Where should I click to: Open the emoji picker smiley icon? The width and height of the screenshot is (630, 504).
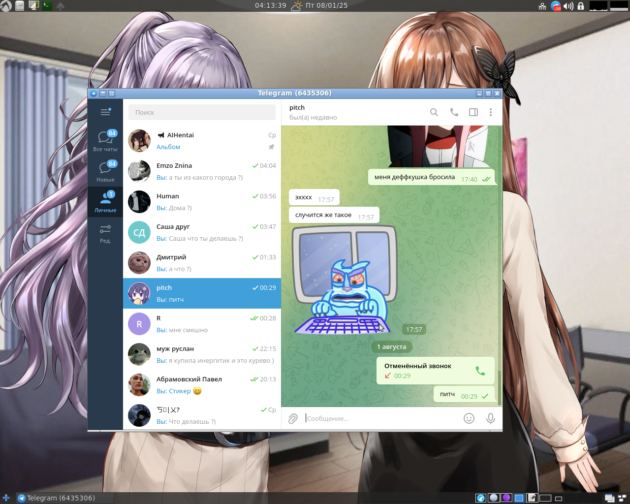point(469,418)
